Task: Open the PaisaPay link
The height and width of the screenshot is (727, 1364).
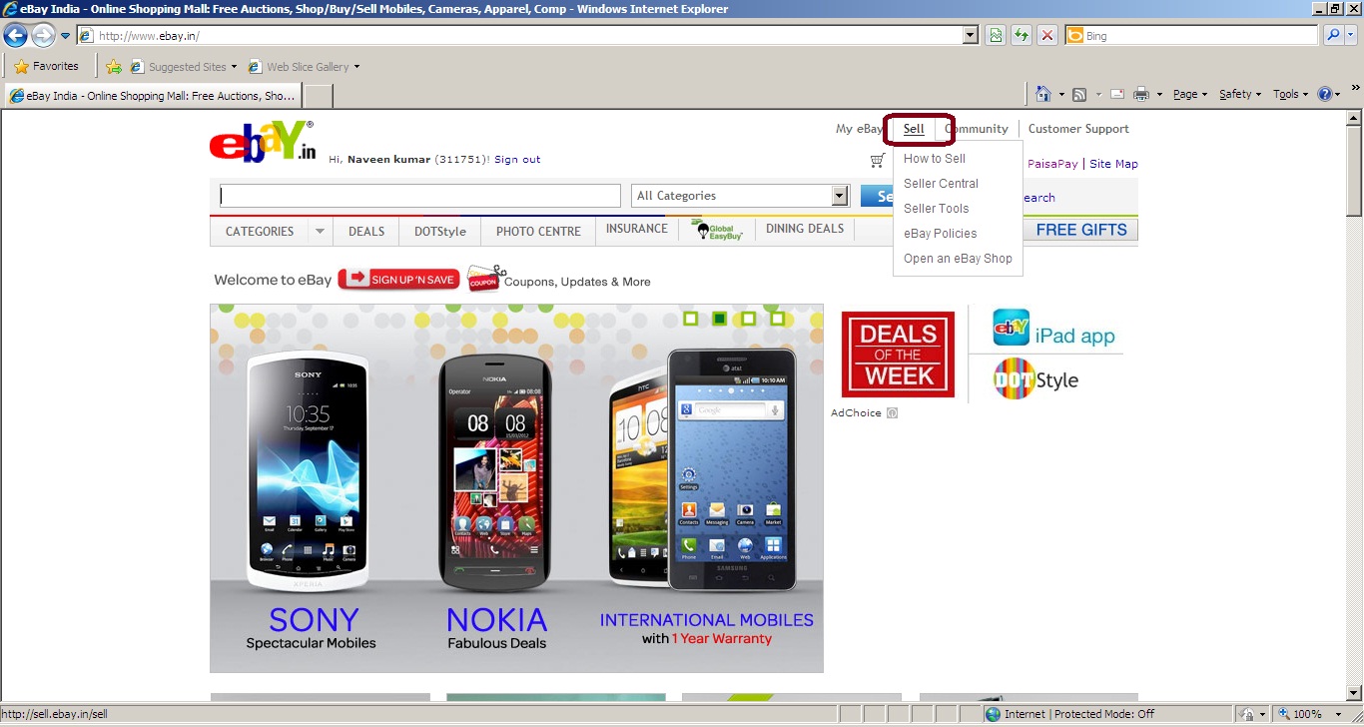Action: click(1052, 164)
